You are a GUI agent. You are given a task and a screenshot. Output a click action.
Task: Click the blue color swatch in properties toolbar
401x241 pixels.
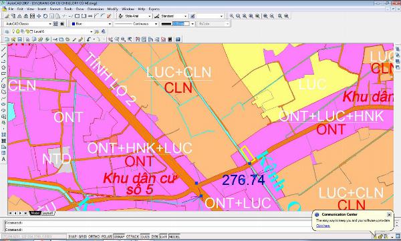coord(74,24)
